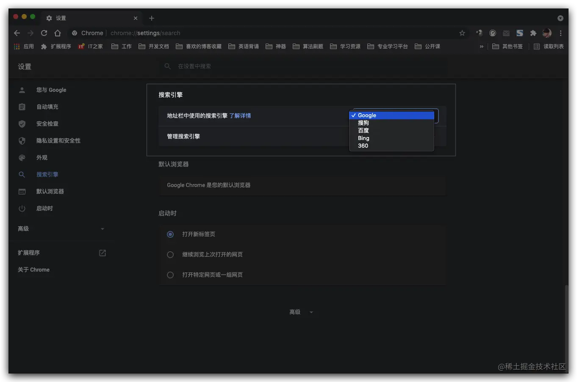The height and width of the screenshot is (382, 577).
Task: Open the speedometer gauge extension
Action: click(x=493, y=33)
